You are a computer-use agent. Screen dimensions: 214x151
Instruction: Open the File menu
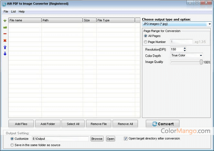(6, 12)
